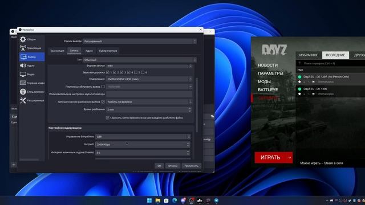Open the Управление битрейтом CBR dropdown

click(x=143, y=137)
